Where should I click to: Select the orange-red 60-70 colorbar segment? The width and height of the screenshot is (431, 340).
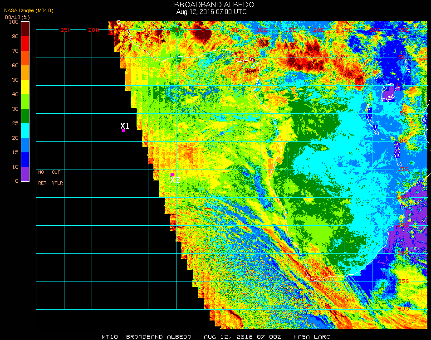click(25, 58)
